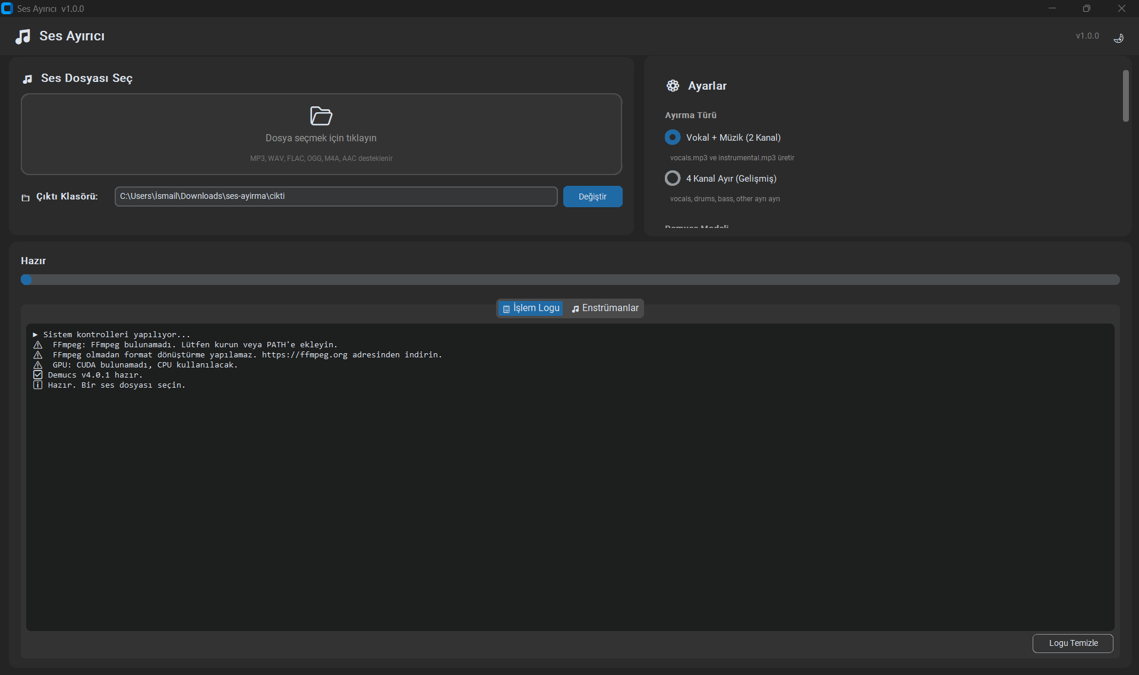Click the warning icon on FFmpeg bulunamadı line

(38, 345)
